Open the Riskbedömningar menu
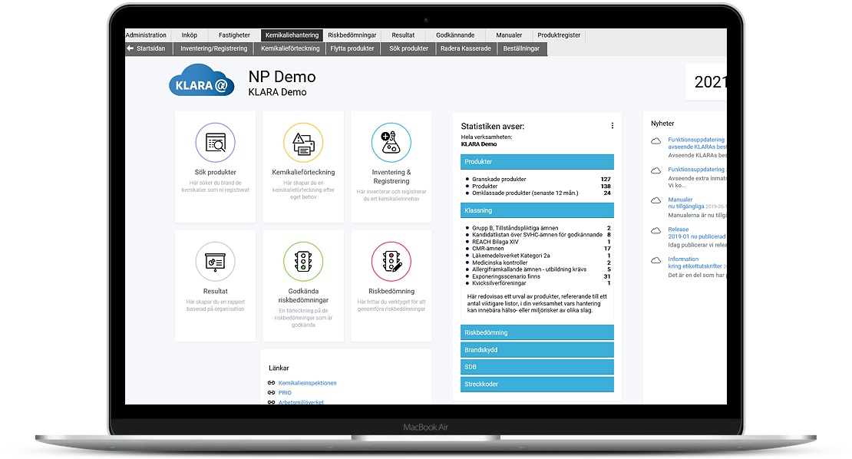This screenshot has width=852, height=459. click(352, 35)
